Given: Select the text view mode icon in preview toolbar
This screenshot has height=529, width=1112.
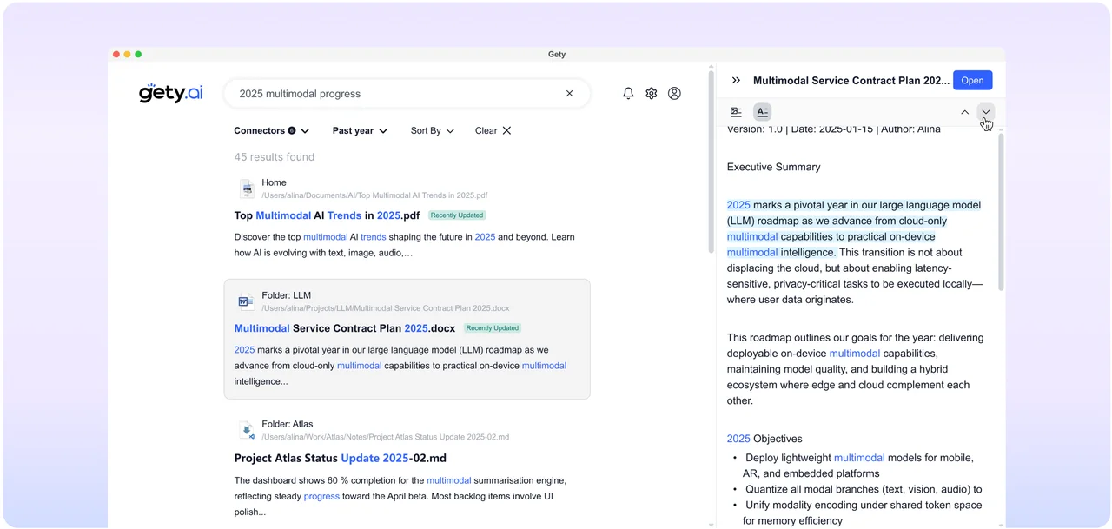Looking at the screenshot, I should 762,111.
